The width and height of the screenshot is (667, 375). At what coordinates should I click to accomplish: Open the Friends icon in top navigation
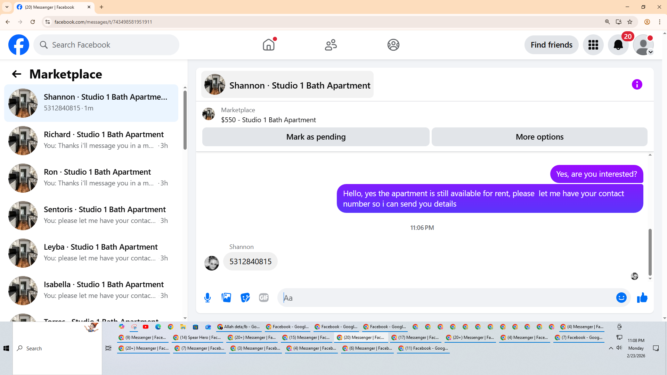(331, 45)
